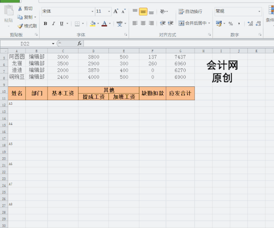Click header cell 基本工资
Image resolution: width=274 pixels, height=228 pixels.
[63, 93]
